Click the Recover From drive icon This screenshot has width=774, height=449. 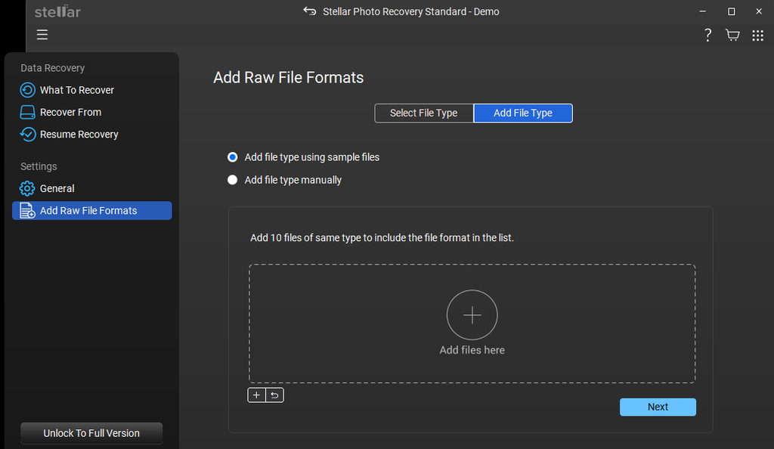click(x=27, y=112)
